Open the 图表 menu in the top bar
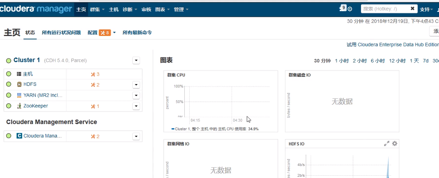The height and width of the screenshot is (178, 439). click(x=163, y=9)
